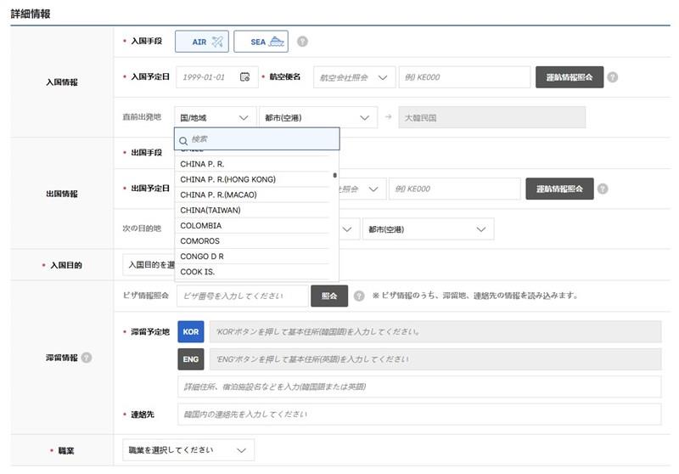Open calendar icon in entry date field
This screenshot has width=679, height=474.
coord(245,77)
